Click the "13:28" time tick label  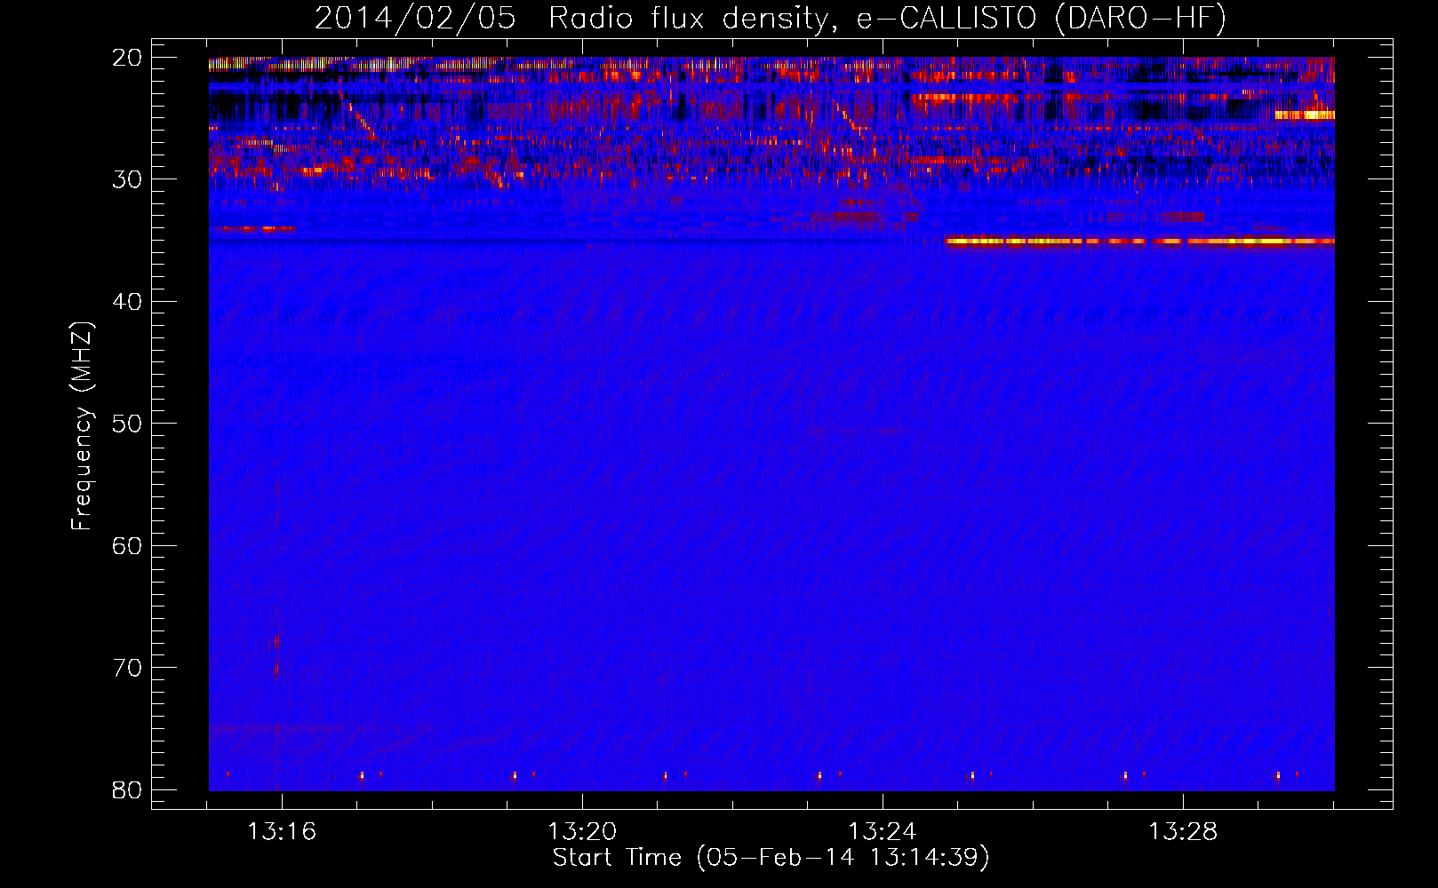1183,832
